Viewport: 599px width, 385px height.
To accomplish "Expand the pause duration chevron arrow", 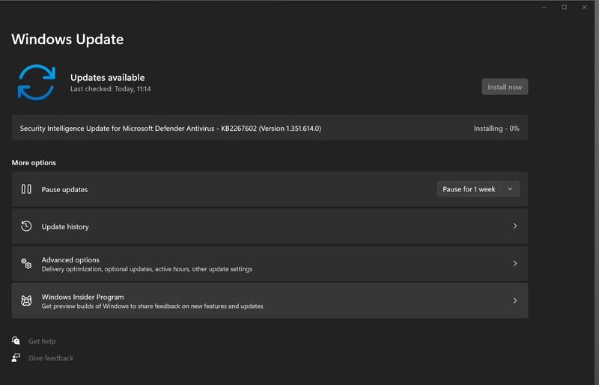I will pyautogui.click(x=510, y=189).
